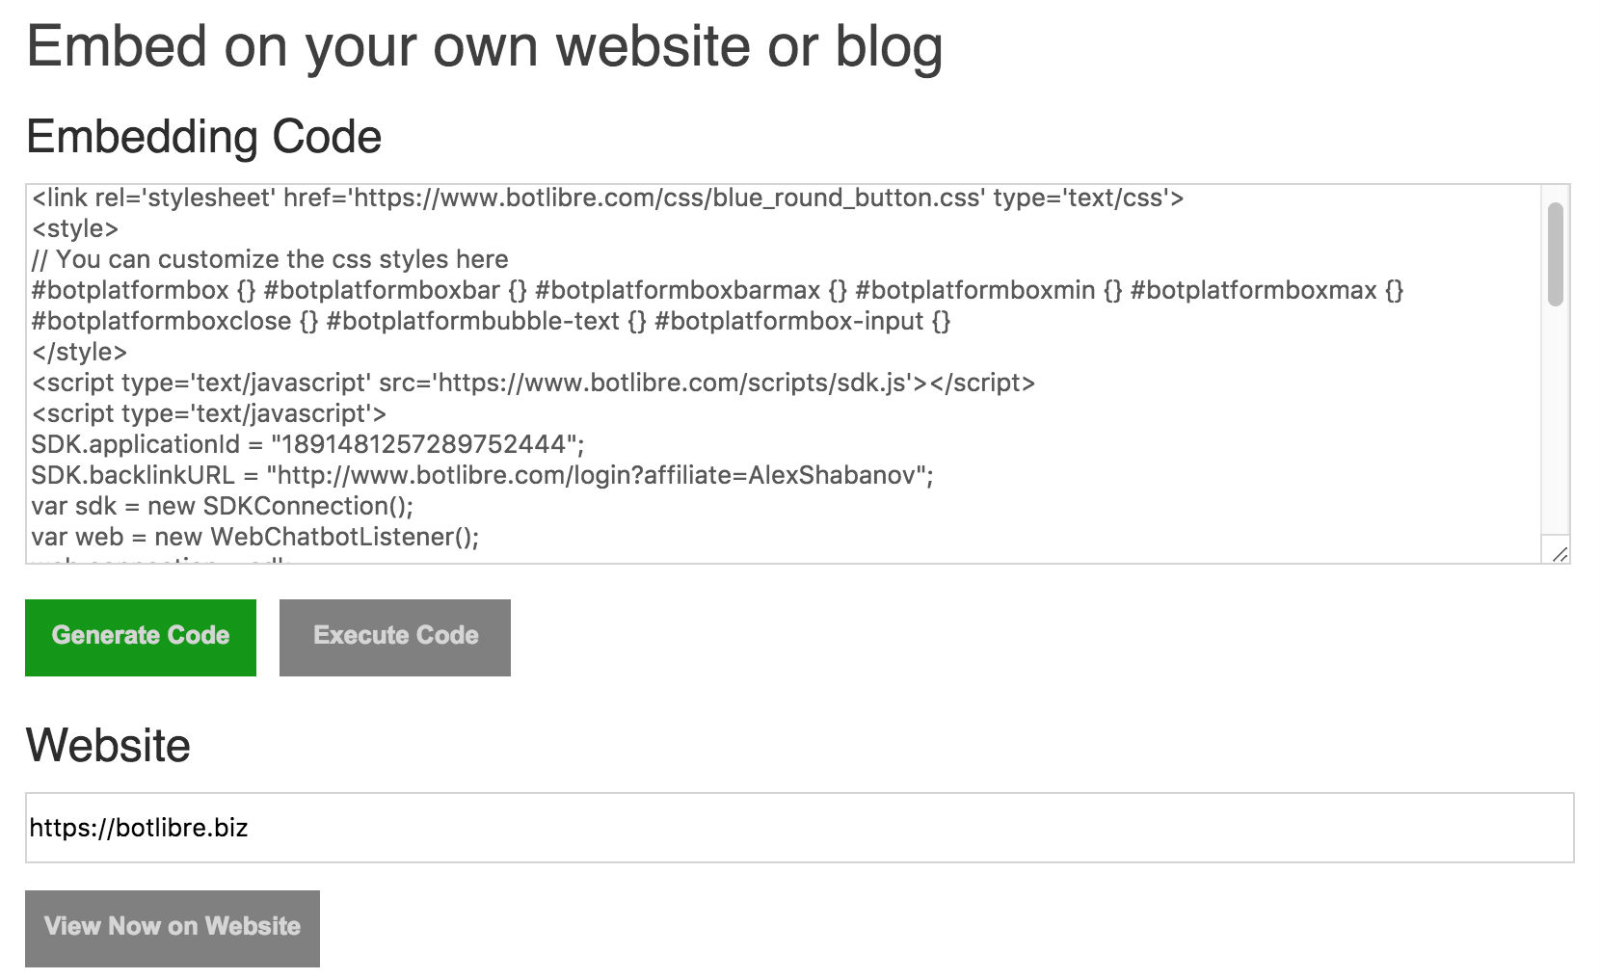The height and width of the screenshot is (979, 1600).
Task: Click the scrollbar track below the thumb
Action: click(1555, 424)
